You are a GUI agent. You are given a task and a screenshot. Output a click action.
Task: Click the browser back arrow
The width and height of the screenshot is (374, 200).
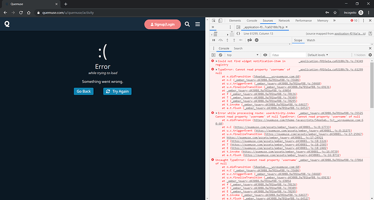[5, 12]
